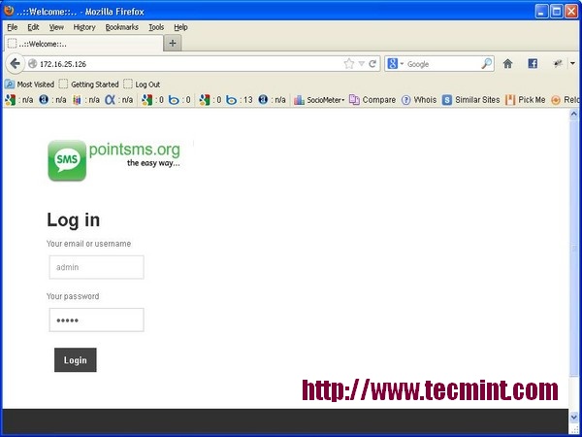Click the Bing index icon showing 0
This screenshot has width=582, height=437.
click(x=174, y=100)
